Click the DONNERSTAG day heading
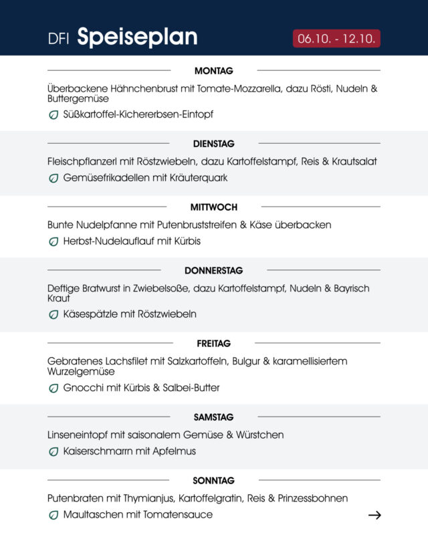The width and height of the screenshot is (428, 535). point(214,271)
